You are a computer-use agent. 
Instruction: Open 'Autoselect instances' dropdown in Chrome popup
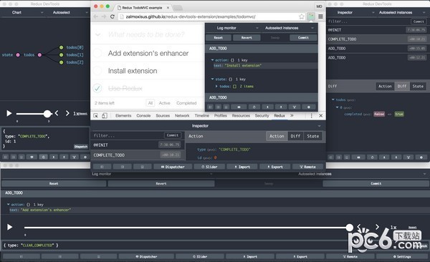[290, 28]
